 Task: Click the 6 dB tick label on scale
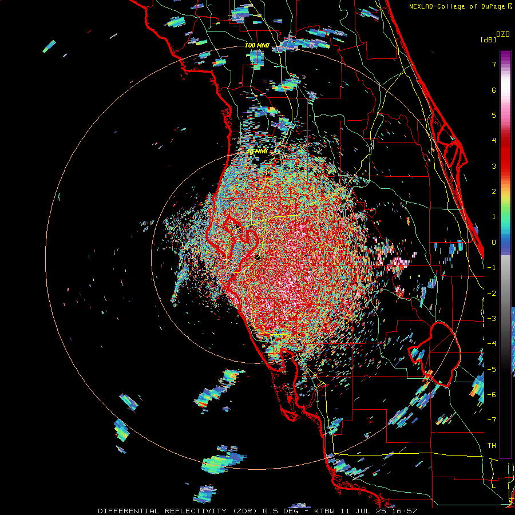(494, 90)
